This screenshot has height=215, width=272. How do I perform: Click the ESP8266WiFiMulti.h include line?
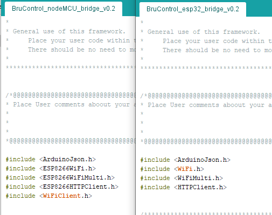point(60,177)
